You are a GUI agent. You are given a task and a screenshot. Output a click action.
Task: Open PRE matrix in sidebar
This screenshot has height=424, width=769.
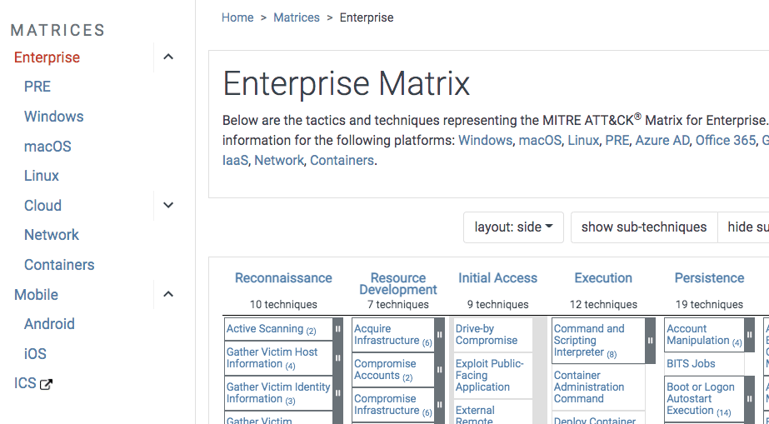[37, 87]
